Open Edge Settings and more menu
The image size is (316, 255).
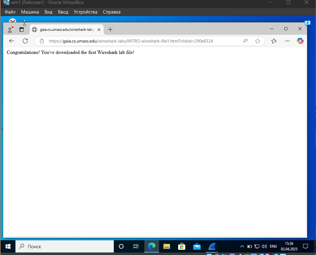pyautogui.click(x=287, y=41)
